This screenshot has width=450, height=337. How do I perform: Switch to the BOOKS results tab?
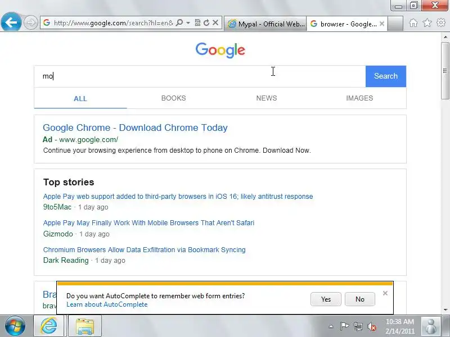173,98
